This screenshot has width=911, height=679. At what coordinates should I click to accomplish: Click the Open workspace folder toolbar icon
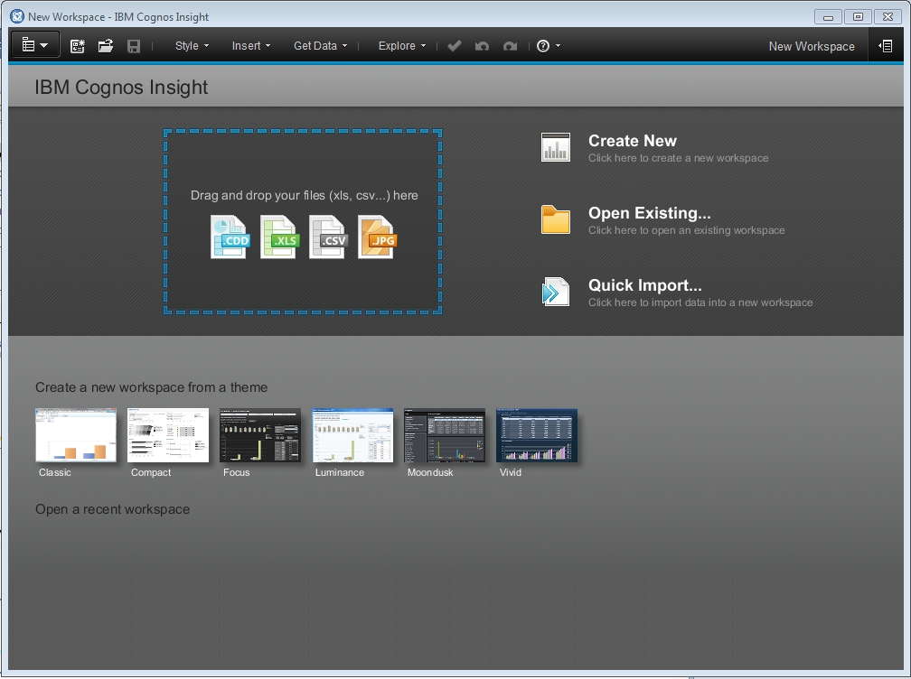105,46
